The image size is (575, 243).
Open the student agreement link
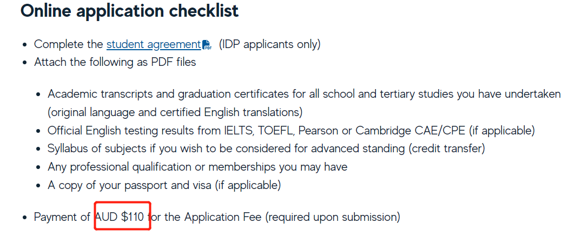tap(154, 45)
